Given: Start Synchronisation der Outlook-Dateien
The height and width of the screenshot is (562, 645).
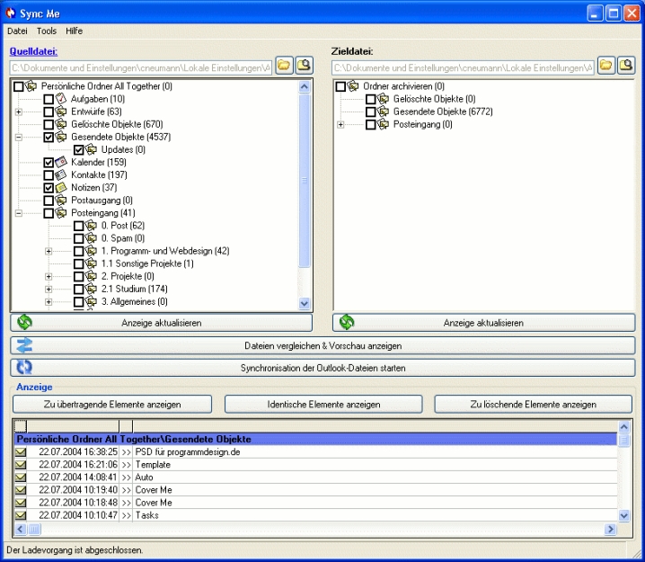Looking at the screenshot, I should click(322, 368).
